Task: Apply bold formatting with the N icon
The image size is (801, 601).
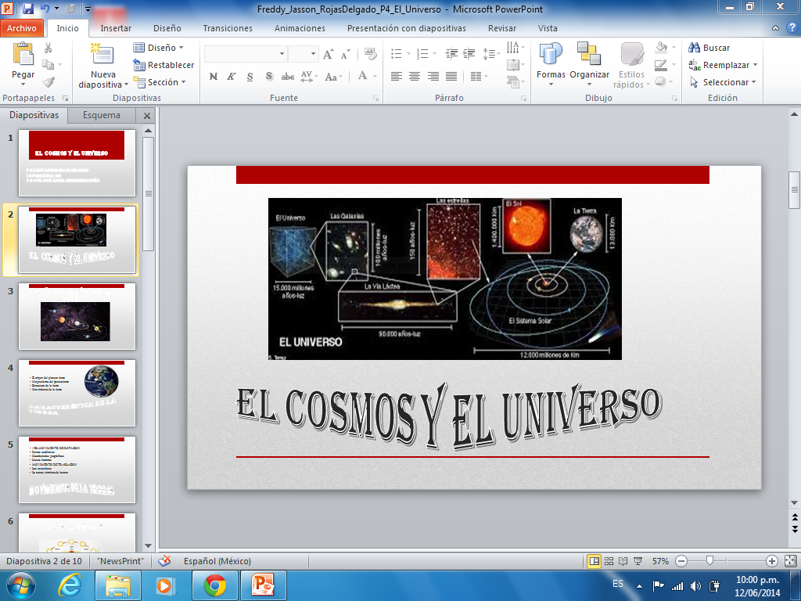Action: pos(212,76)
